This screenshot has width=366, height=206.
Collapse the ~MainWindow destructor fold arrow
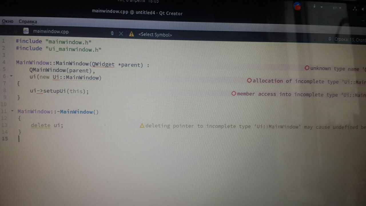click(12, 111)
